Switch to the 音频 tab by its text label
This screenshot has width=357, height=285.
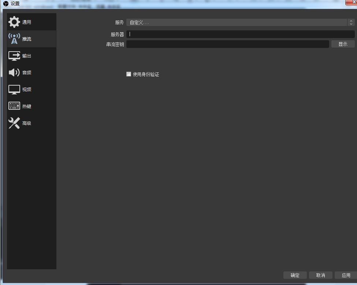27,73
